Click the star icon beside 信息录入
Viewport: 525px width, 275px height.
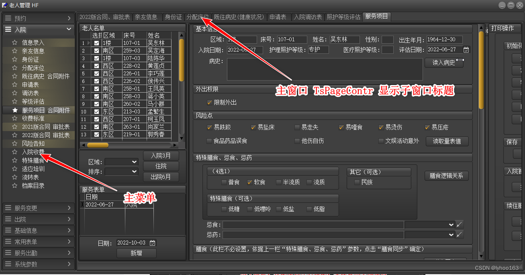[x=15, y=42]
